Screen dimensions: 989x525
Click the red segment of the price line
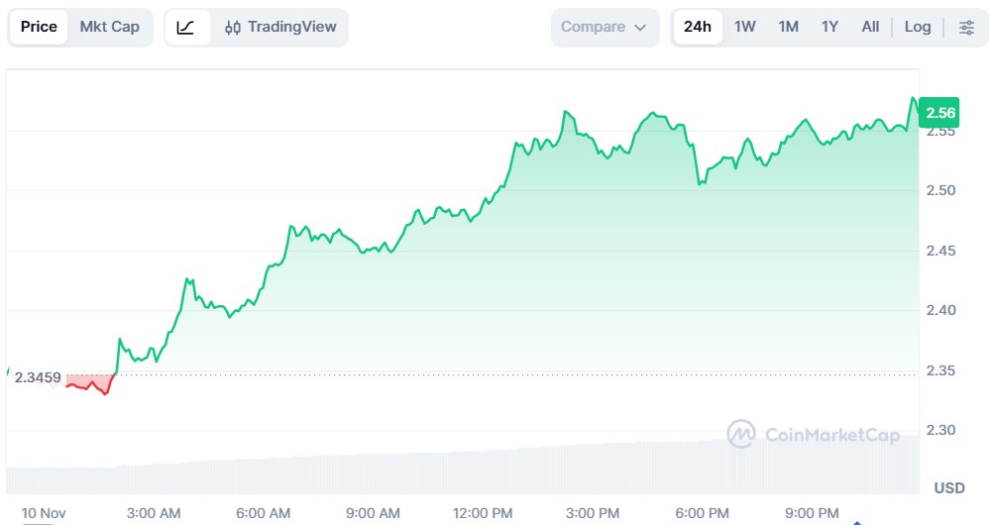pyautogui.click(x=89, y=386)
